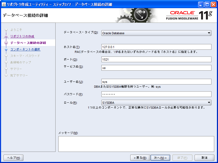The height and width of the screenshot is (163, 218).
Task: Click the ホスト名 field containing 127.0.0.1
Action: click(156, 47)
